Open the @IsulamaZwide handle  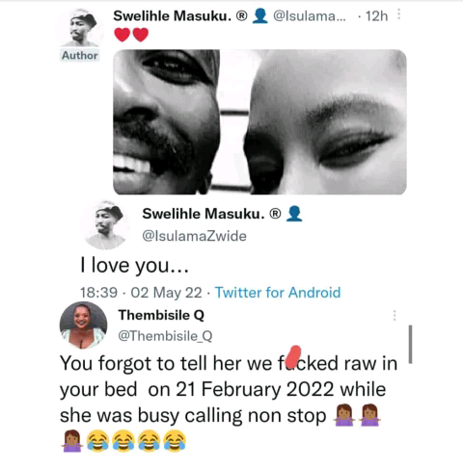194,236
